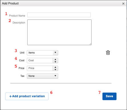This screenshot has width=127, height=110.
Task: Click the Tax label
Action: [x=22, y=76]
